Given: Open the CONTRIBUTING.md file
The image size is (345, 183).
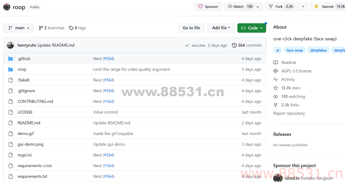Looking at the screenshot, I should click(x=35, y=101).
